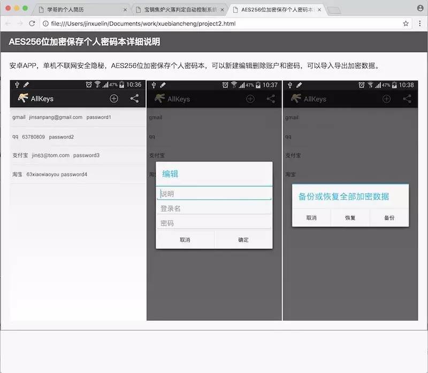Select the plus add icon in the first screenshot
The width and height of the screenshot is (428, 373).
click(x=114, y=98)
